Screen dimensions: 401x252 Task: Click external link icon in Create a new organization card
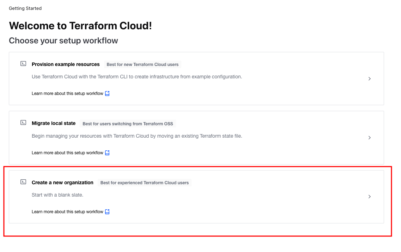[108, 212]
